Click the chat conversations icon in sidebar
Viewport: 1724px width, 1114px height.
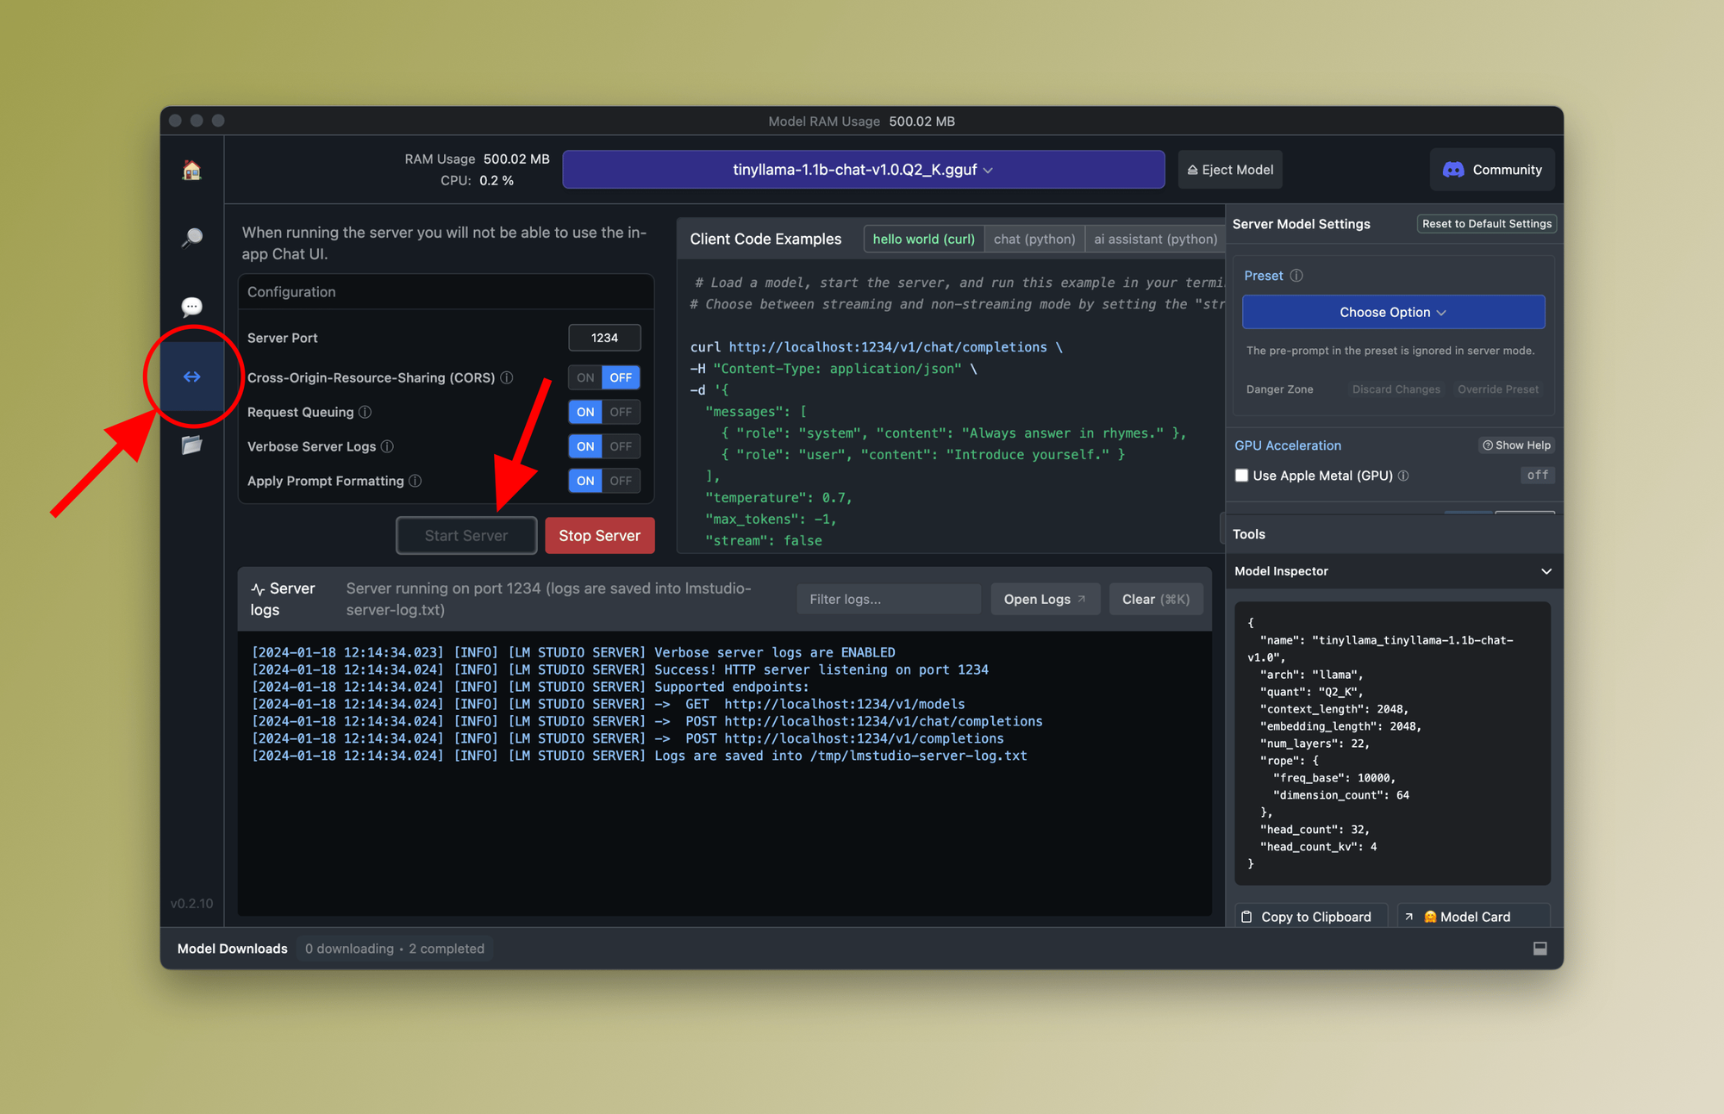[192, 308]
